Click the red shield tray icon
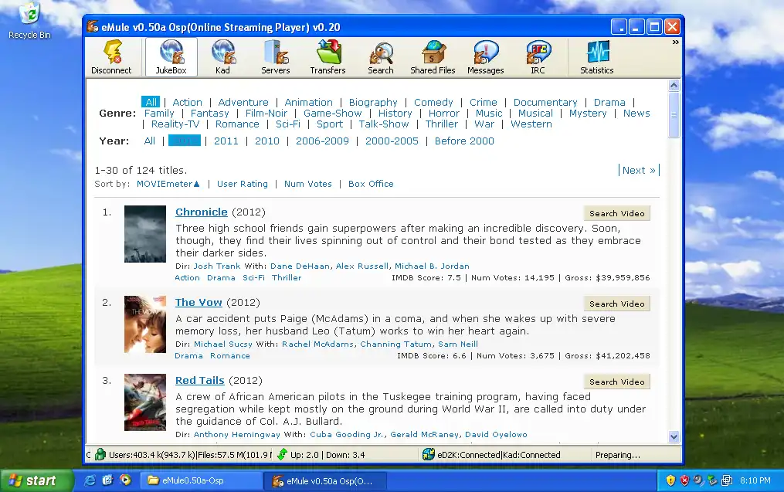The height and width of the screenshot is (492, 784). tap(684, 480)
